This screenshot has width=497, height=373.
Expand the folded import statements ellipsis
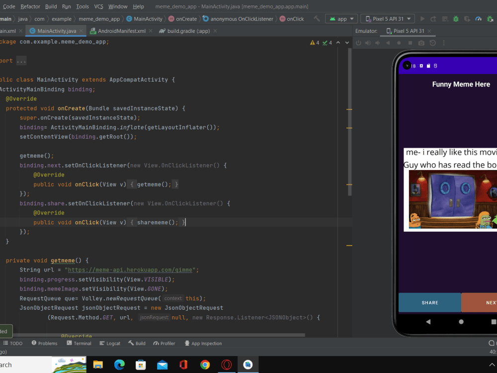(21, 61)
